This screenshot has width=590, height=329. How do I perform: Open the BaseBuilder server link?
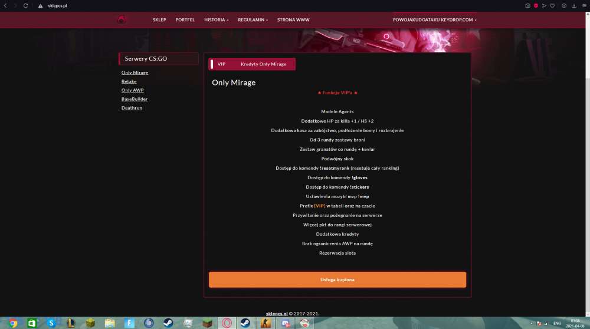[x=135, y=99]
